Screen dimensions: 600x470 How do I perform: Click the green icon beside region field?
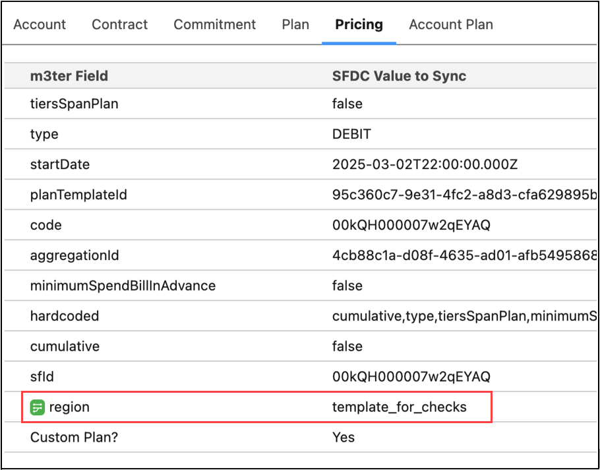(x=38, y=407)
